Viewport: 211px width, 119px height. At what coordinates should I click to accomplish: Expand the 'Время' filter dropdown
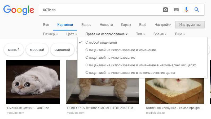[160, 34]
